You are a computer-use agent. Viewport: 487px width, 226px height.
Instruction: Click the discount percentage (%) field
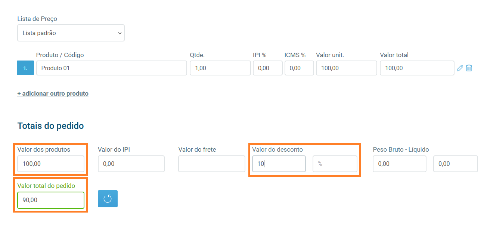coord(335,164)
